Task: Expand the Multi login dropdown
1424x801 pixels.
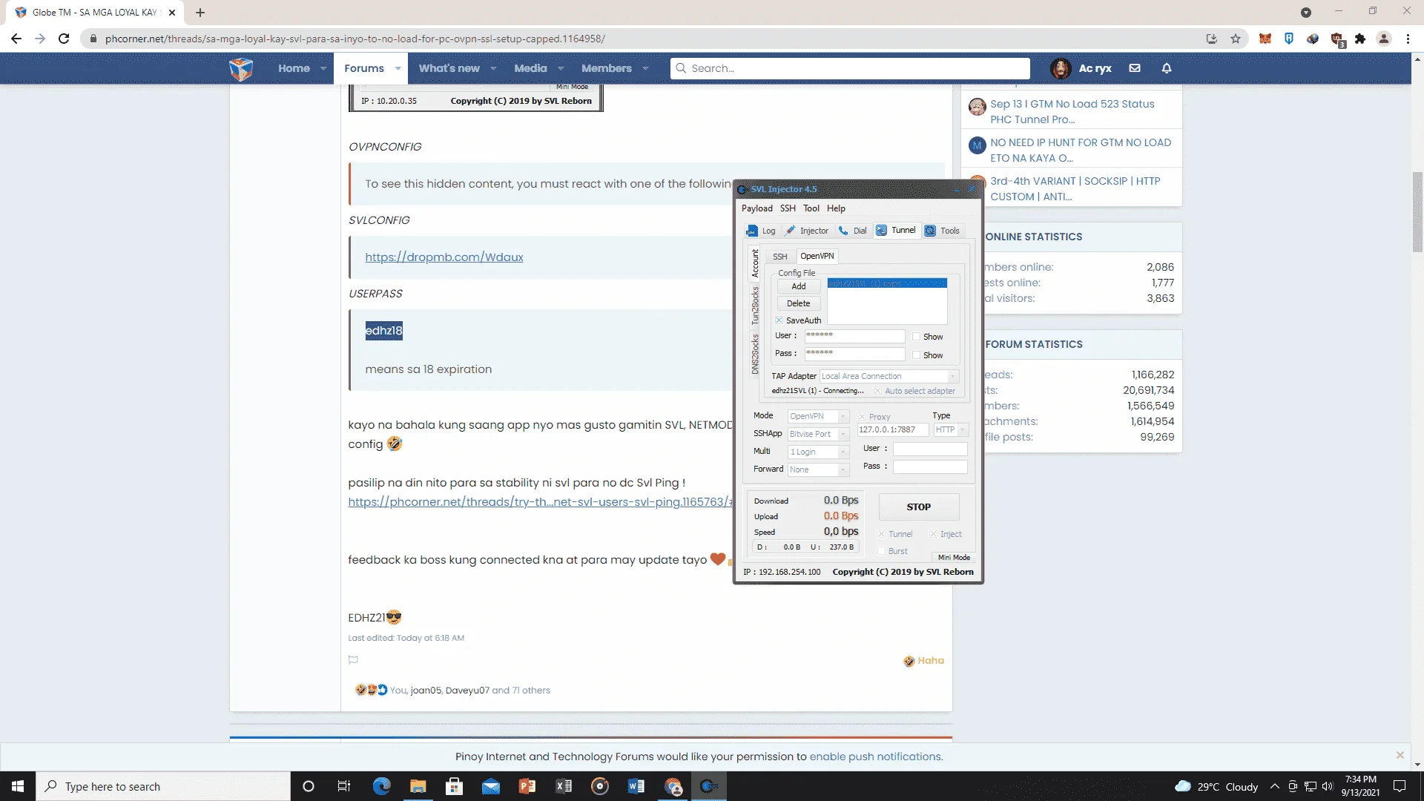Action: [843, 452]
